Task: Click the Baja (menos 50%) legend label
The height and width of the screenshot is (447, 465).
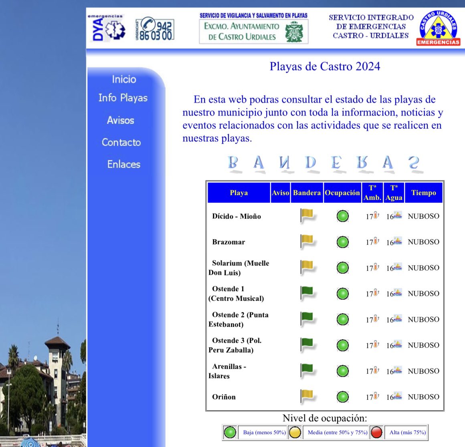Action: pos(264,433)
